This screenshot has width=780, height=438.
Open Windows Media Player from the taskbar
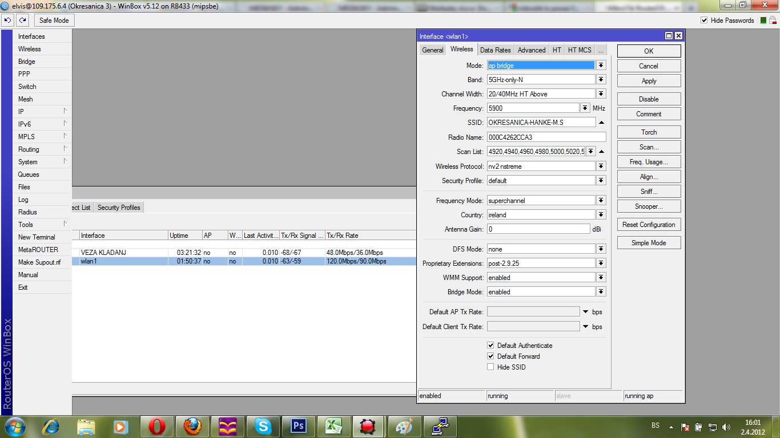[120, 427]
